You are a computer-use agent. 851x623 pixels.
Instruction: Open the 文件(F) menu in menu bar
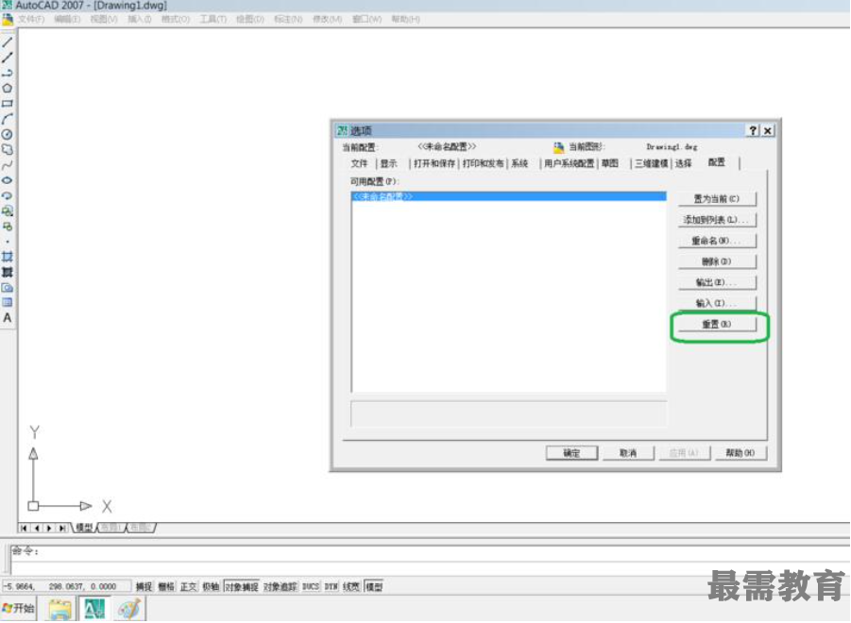(31, 19)
